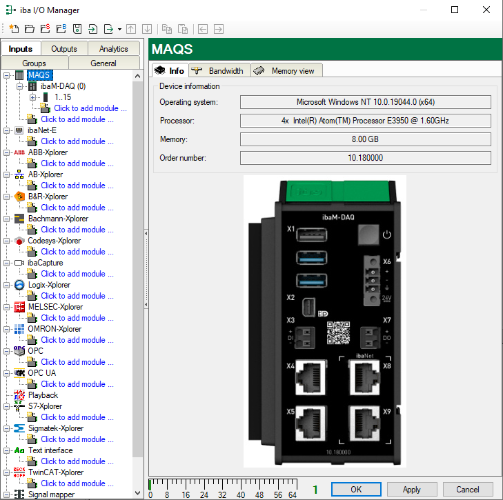Screen dimensions: 503x500
Task: Click the save configuration disk icon
Action: [x=77, y=29]
